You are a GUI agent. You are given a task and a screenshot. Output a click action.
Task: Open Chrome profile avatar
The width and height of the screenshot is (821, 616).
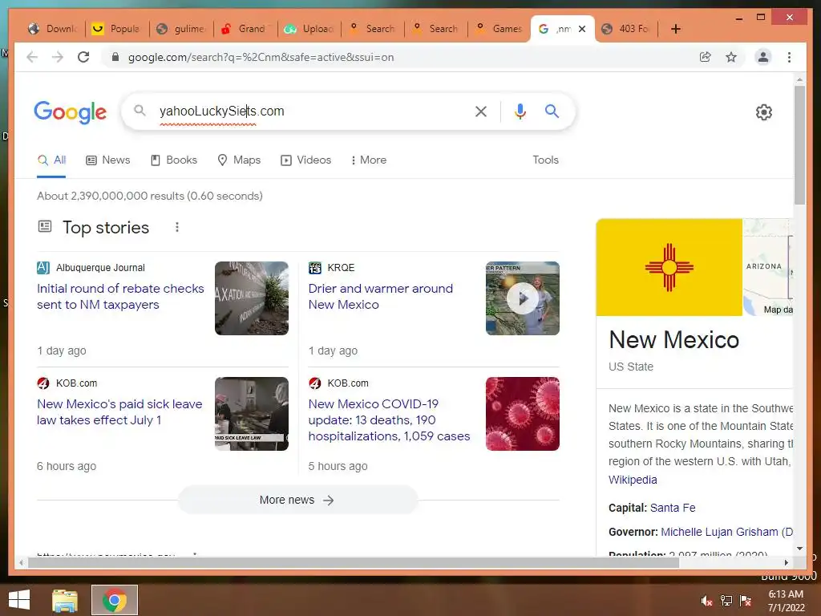[763, 57]
